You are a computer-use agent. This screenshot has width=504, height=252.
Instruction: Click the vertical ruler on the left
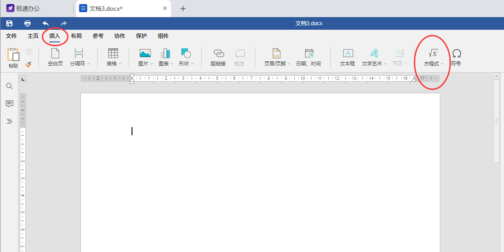click(23, 173)
